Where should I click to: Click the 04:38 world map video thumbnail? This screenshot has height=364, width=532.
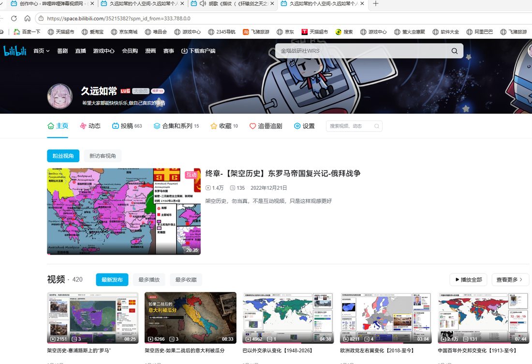tap(288, 318)
